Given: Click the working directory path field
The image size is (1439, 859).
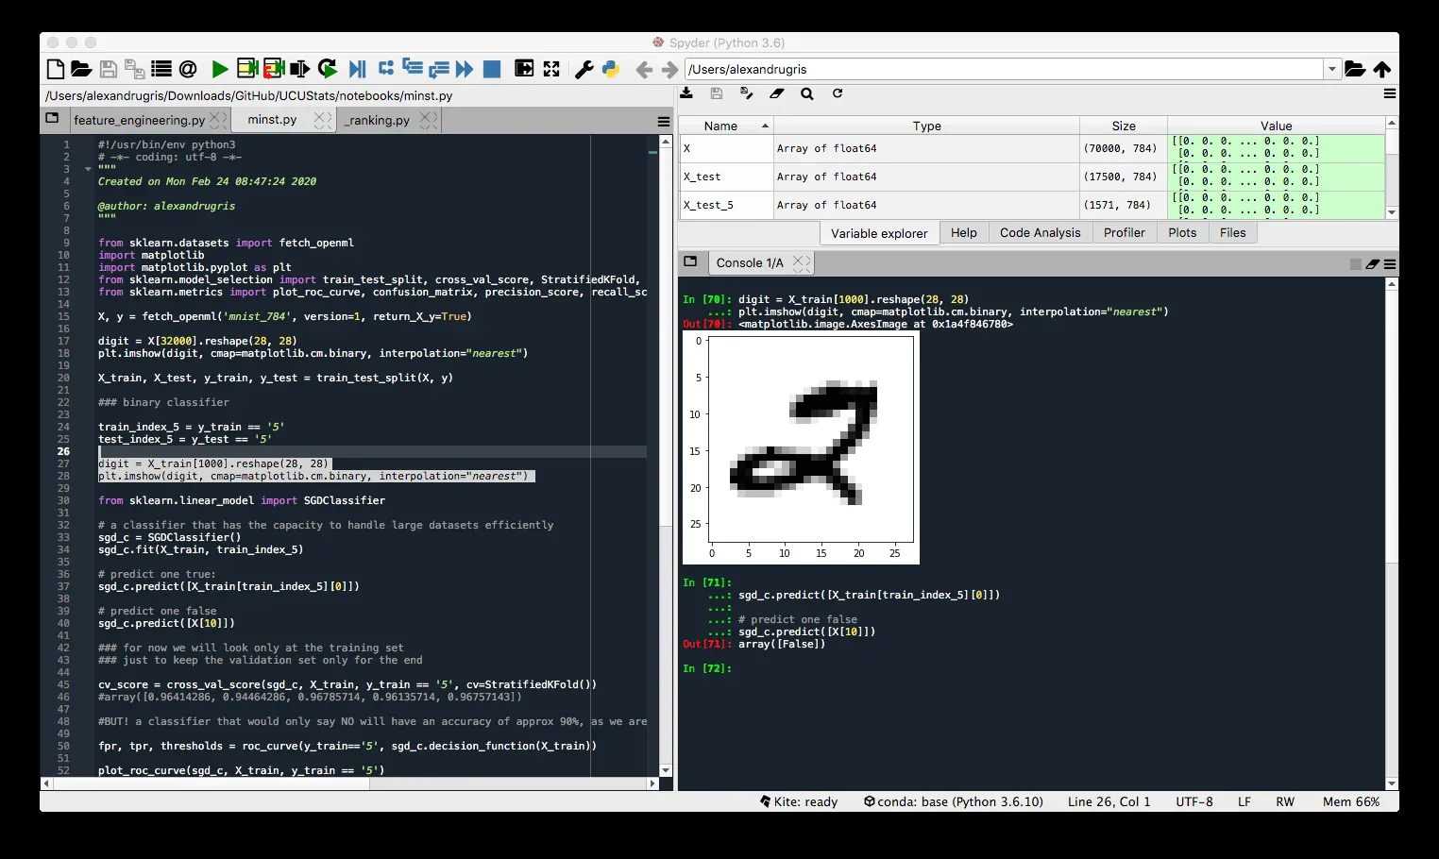Looking at the screenshot, I should (1004, 69).
